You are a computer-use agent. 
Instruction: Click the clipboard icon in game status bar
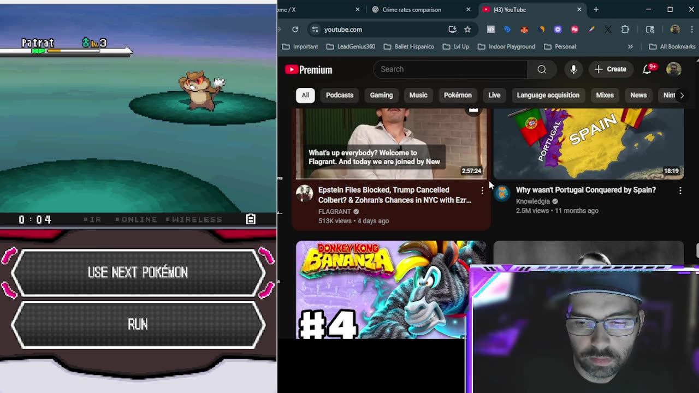(251, 219)
